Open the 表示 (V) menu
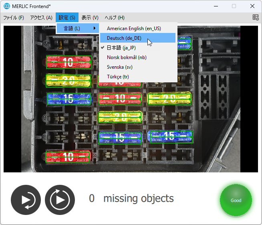The image size is (262, 225). click(90, 18)
